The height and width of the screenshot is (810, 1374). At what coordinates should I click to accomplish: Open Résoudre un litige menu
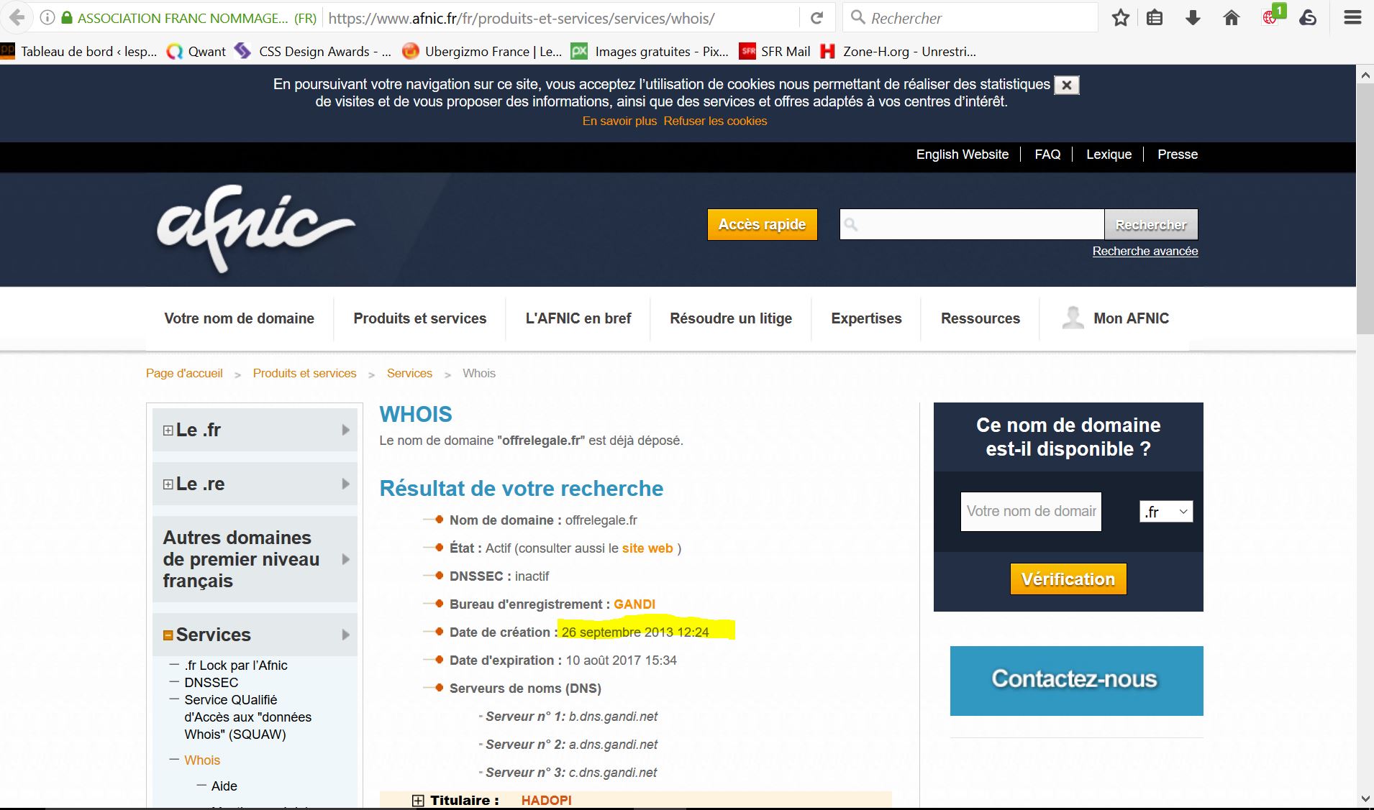[x=731, y=318]
